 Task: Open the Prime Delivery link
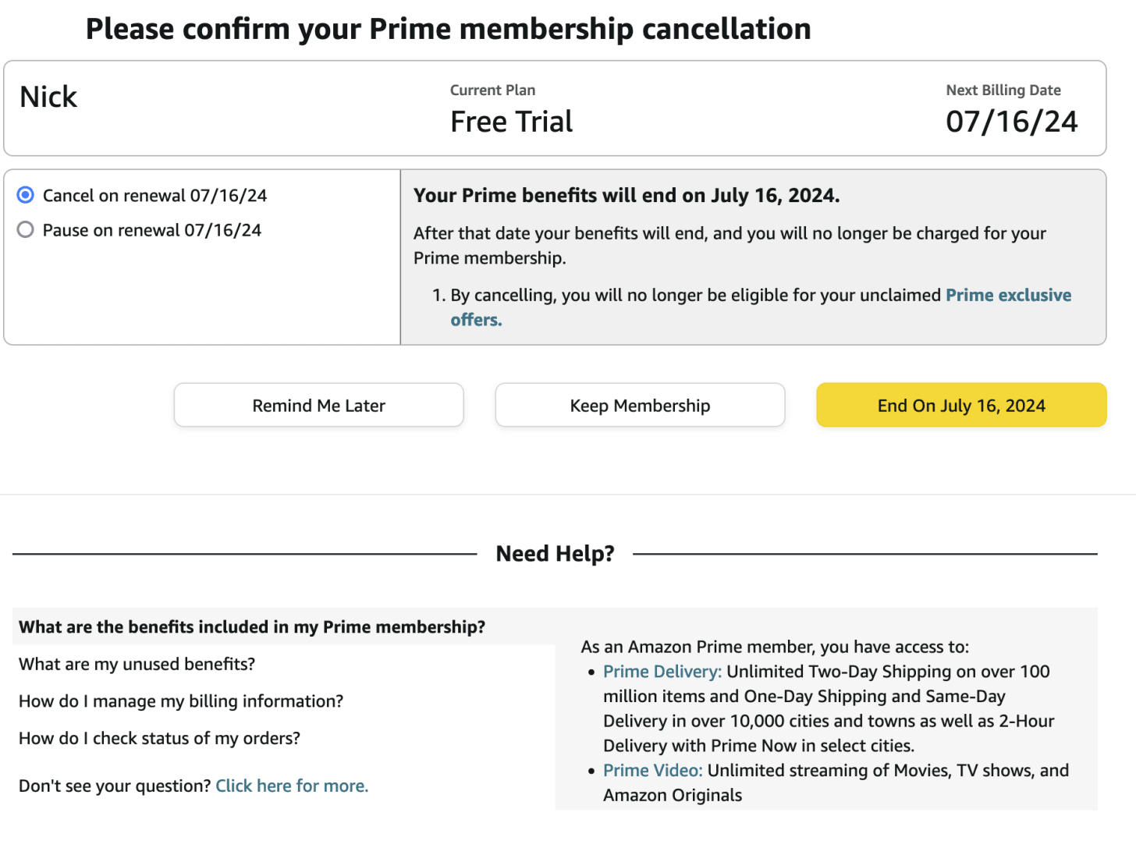click(x=662, y=672)
